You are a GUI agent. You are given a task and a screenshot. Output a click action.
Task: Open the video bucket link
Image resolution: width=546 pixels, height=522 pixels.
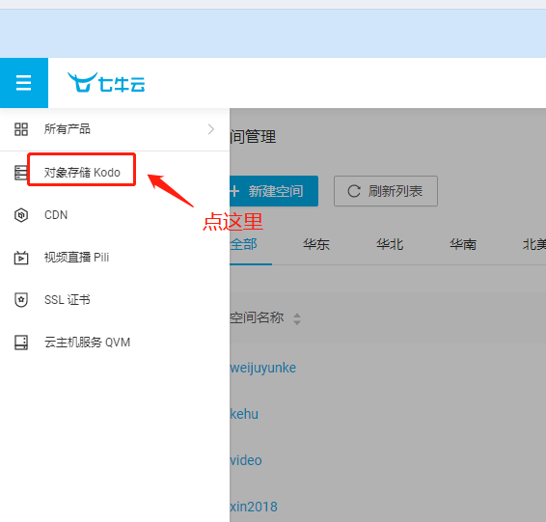[x=246, y=460]
